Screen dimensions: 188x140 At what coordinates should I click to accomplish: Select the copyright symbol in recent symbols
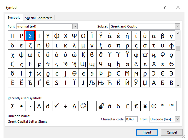pos(154,106)
